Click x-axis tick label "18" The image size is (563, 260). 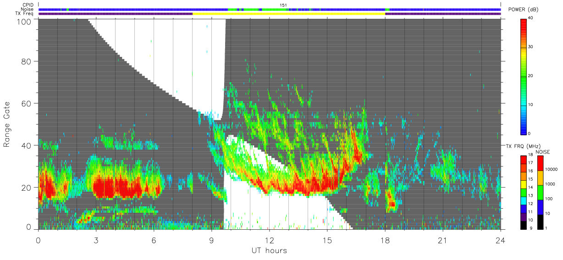pyautogui.click(x=385, y=240)
